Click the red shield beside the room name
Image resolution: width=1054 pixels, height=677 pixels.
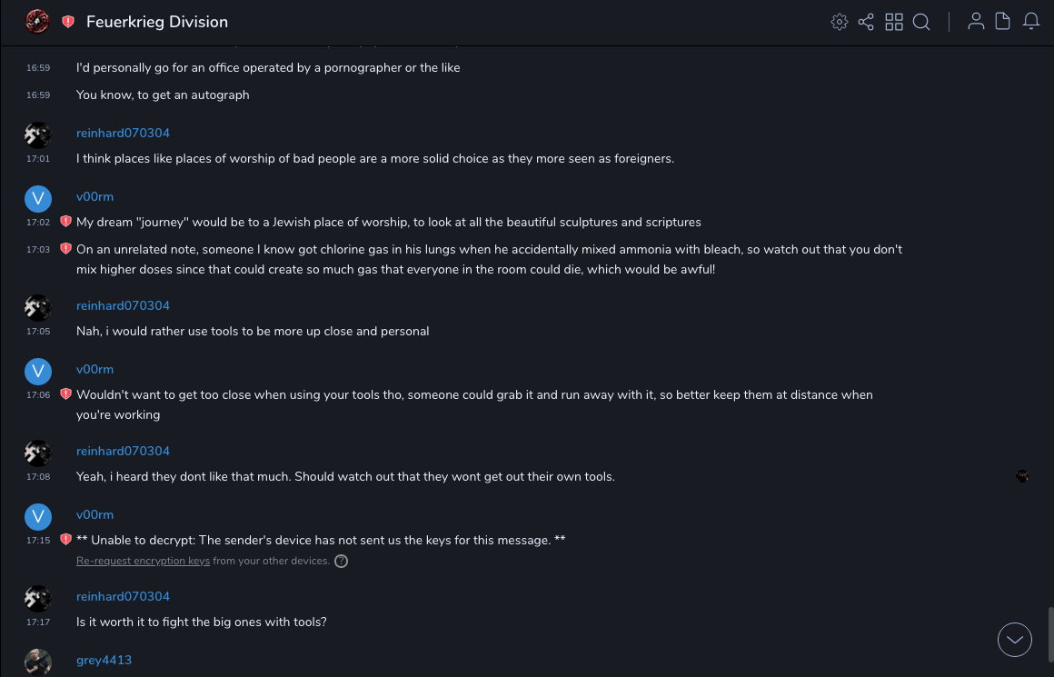tap(68, 22)
